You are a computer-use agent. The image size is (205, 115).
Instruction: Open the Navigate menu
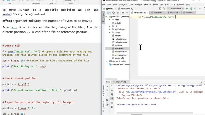[x=123, y=4]
